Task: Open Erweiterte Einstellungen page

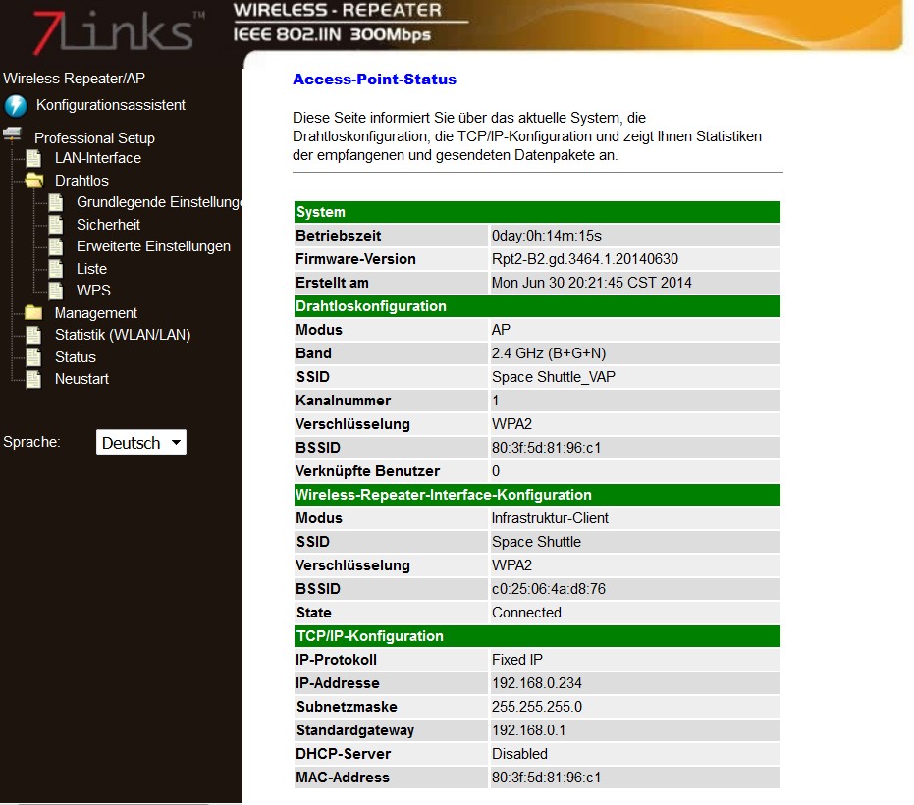Action: tap(153, 246)
